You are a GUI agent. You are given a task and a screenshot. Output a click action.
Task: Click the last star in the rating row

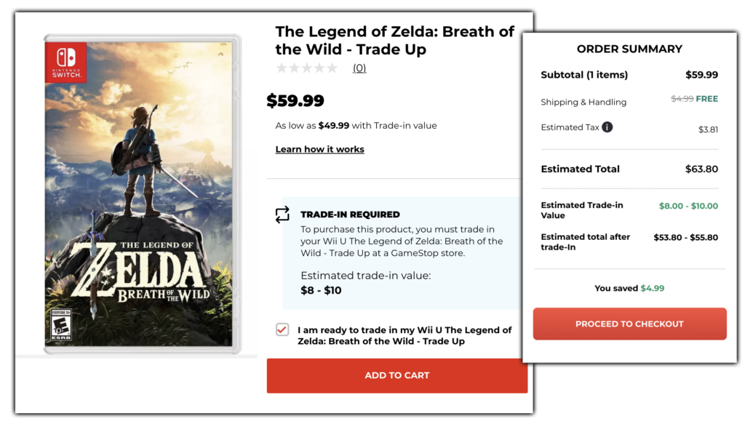[332, 67]
